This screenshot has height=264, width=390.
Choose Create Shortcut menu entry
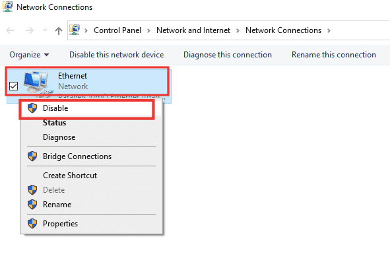tap(70, 176)
